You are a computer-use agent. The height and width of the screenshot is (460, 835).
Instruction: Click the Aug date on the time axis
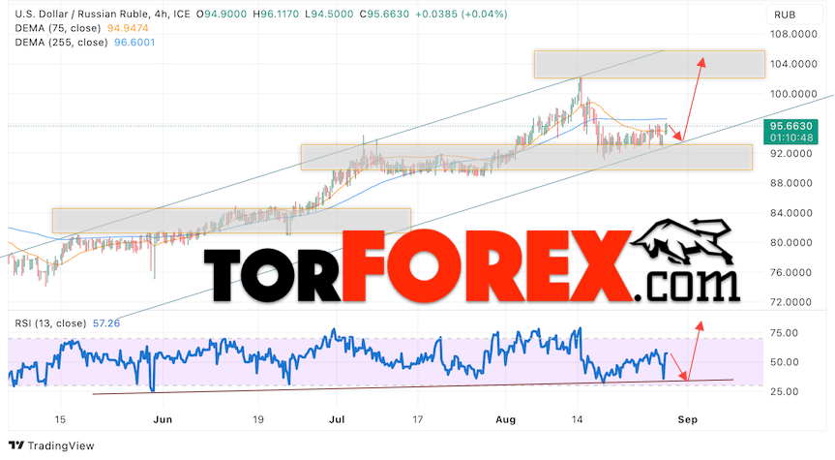(x=505, y=419)
